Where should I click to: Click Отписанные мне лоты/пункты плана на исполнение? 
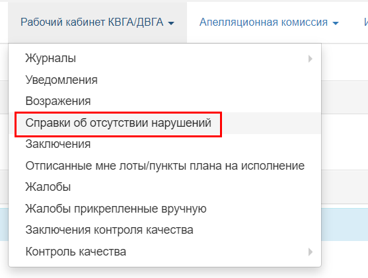[165, 166]
